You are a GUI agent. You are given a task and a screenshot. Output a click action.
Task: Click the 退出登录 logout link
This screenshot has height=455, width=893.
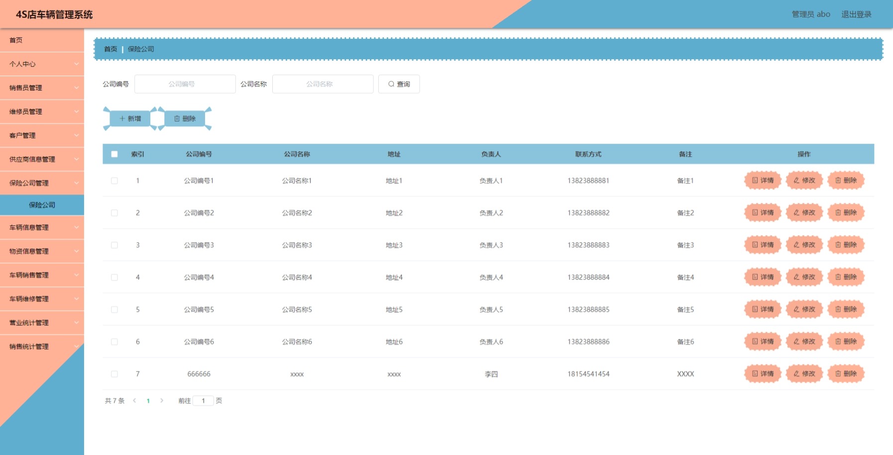tap(856, 14)
